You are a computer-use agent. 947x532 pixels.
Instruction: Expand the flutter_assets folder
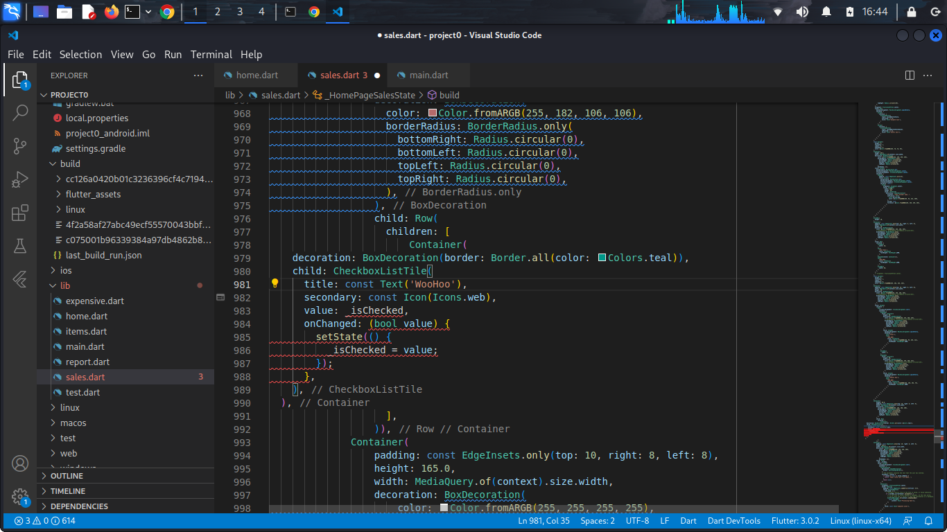[125, 194]
